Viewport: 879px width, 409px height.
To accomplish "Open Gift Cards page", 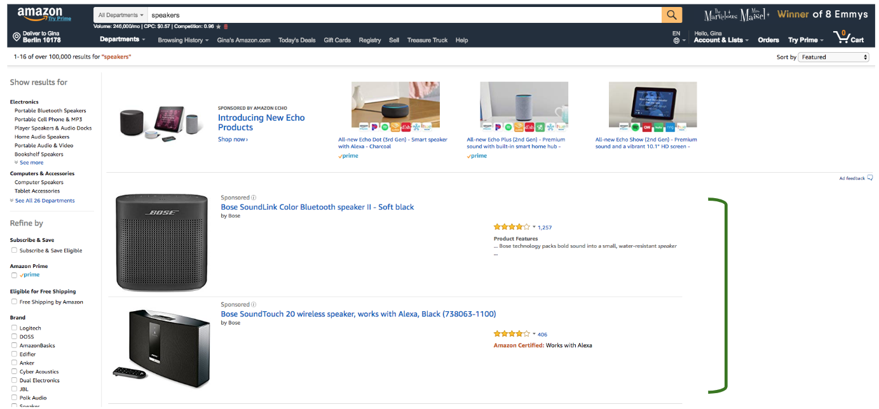I will (x=337, y=40).
